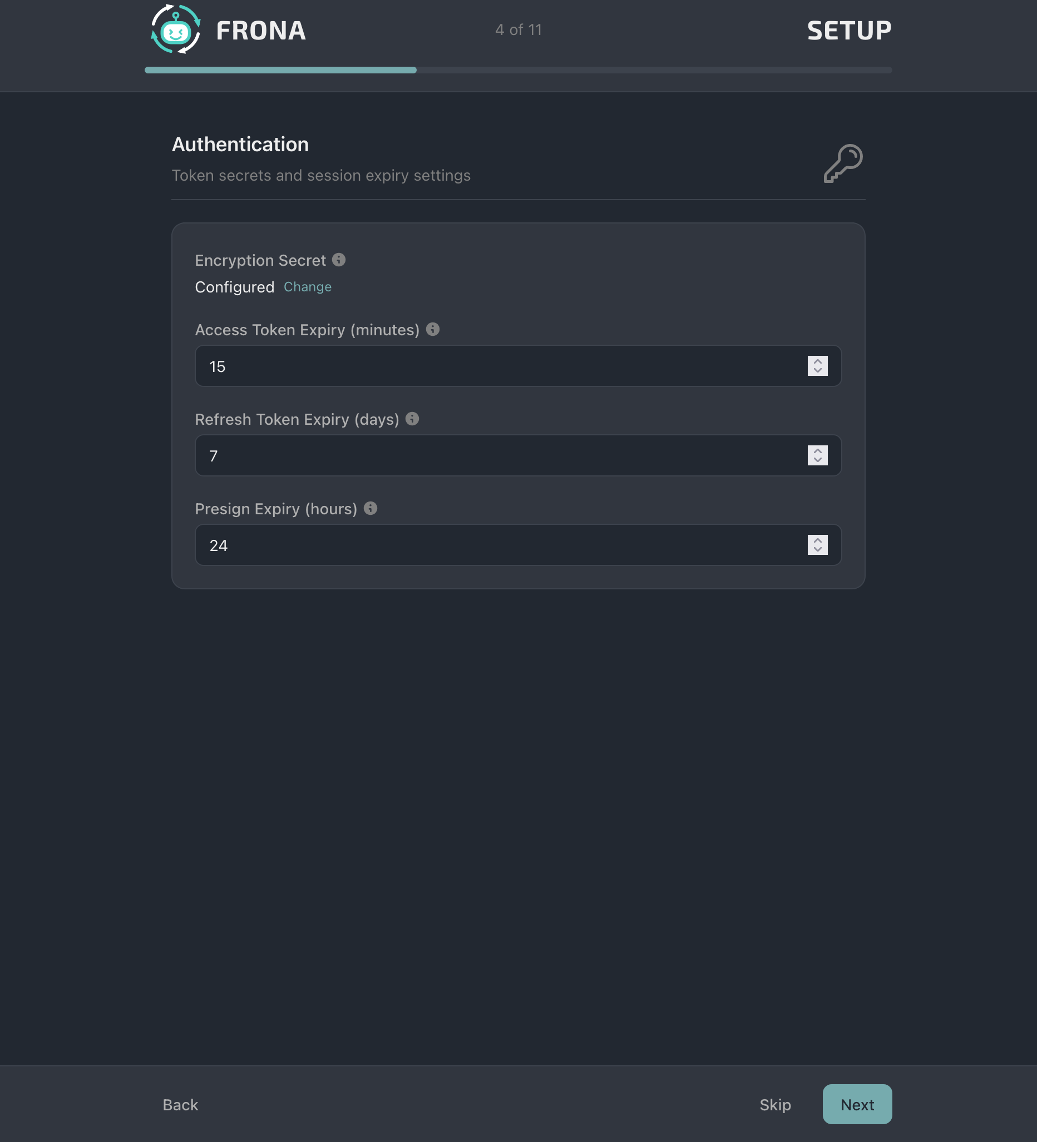Screen dimensions: 1037x1142
Task: Click the Access Token Expiry info icon
Action: click(x=433, y=329)
